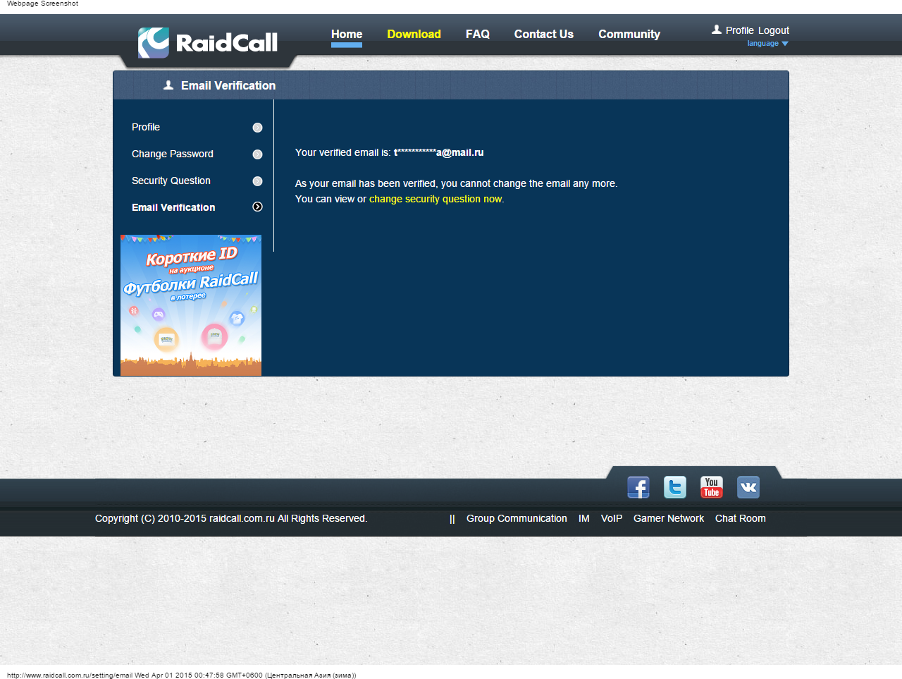This screenshot has width=902, height=679.
Task: Click the 'cannot change the email any more' message
Action: click(x=456, y=183)
